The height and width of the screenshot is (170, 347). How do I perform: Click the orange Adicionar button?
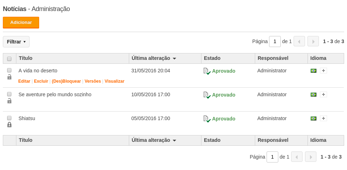21,22
